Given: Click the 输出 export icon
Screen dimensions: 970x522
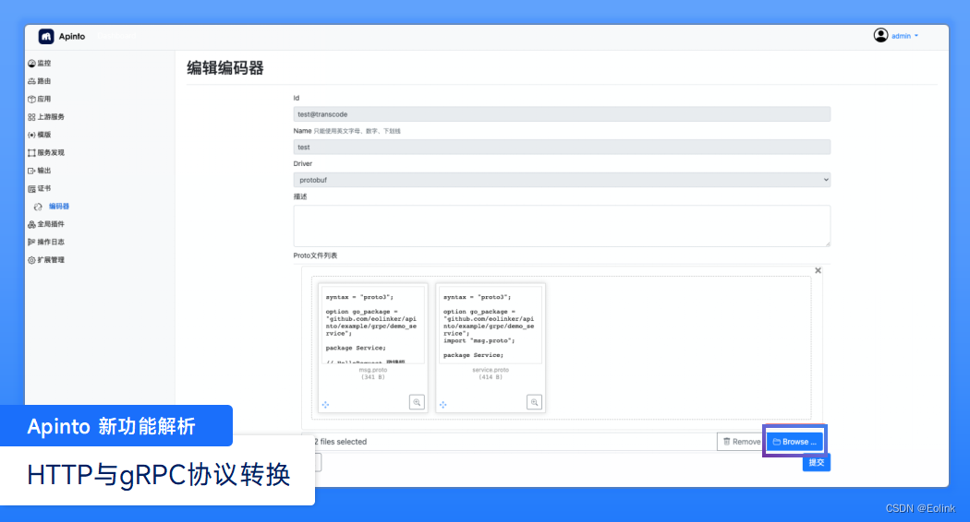Looking at the screenshot, I should tap(31, 172).
